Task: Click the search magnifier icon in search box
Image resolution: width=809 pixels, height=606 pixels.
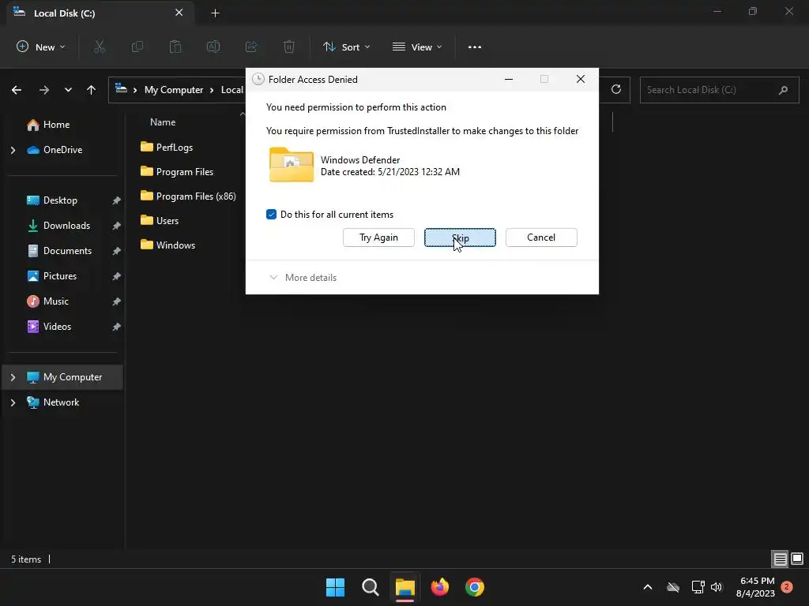Action: (783, 90)
